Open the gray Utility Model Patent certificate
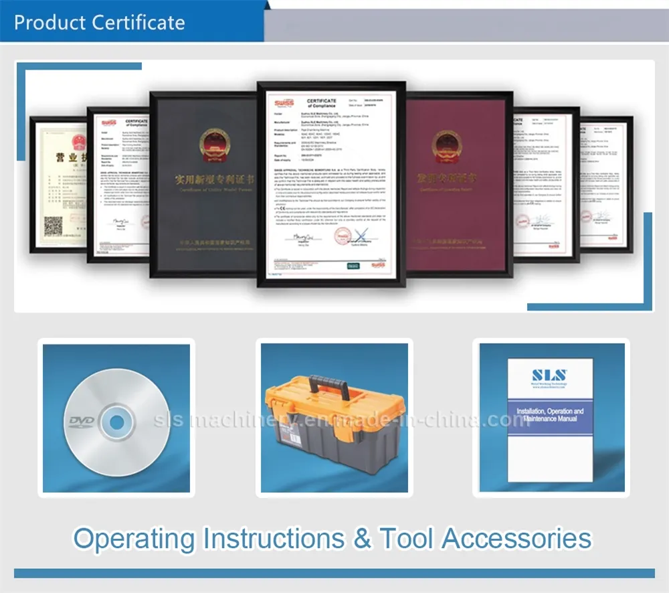Viewport: 669px width, 593px height. [203, 184]
